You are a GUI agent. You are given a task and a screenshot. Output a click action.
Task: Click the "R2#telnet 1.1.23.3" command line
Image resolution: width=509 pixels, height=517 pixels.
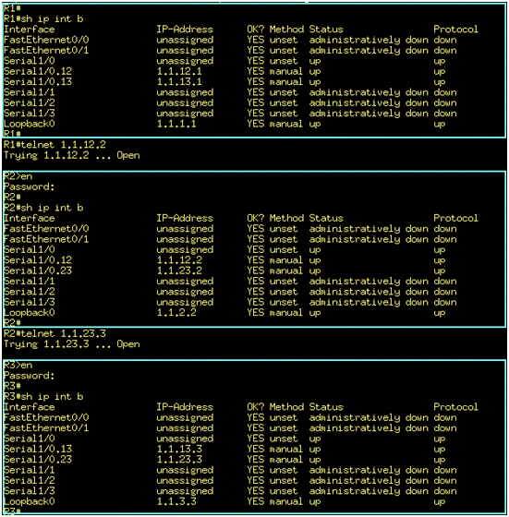55,333
